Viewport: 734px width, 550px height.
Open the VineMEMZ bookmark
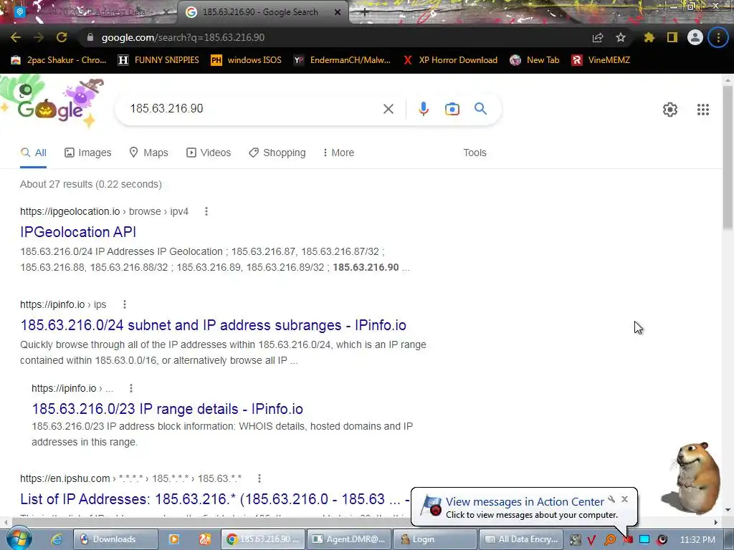601,60
